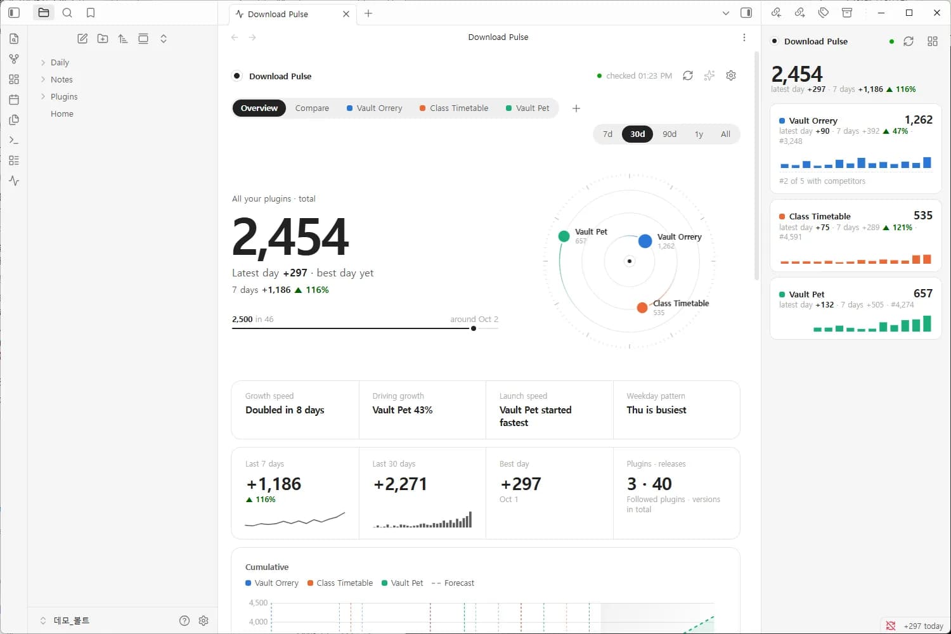The height and width of the screenshot is (634, 951).
Task: Select the All time range
Action: (725, 134)
